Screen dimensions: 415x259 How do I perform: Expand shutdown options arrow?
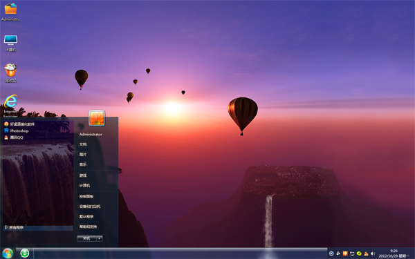click(x=100, y=238)
